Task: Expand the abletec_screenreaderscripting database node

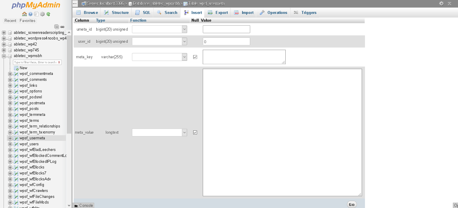Action: pos(4,33)
